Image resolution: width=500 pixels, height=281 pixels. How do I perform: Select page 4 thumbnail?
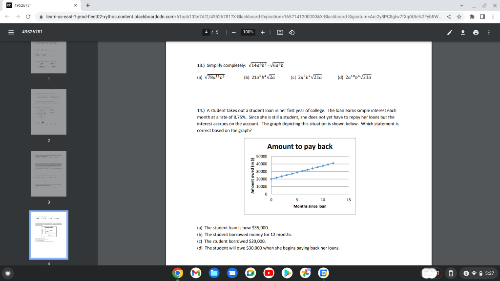click(49, 235)
